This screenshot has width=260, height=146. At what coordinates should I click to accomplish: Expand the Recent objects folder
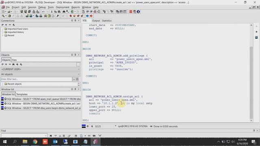[2, 84]
